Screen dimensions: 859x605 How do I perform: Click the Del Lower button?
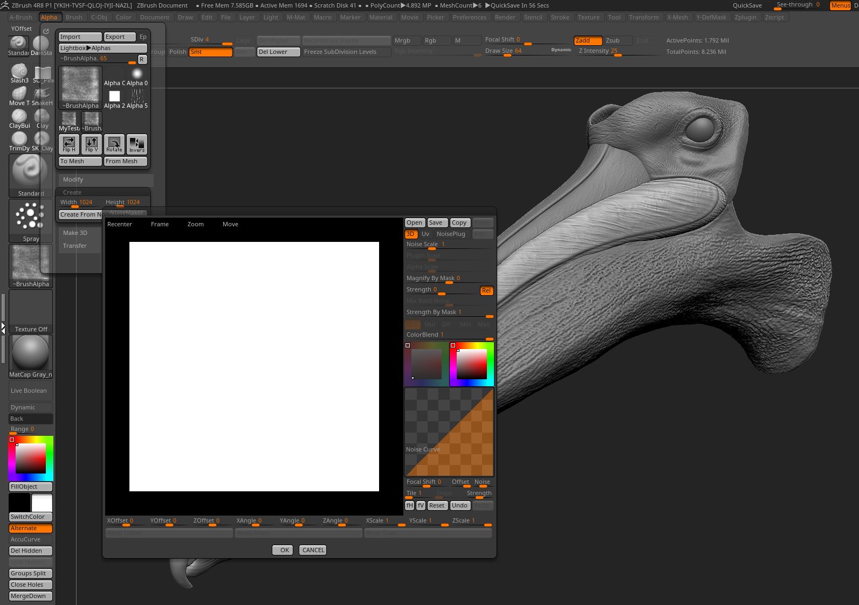click(278, 52)
